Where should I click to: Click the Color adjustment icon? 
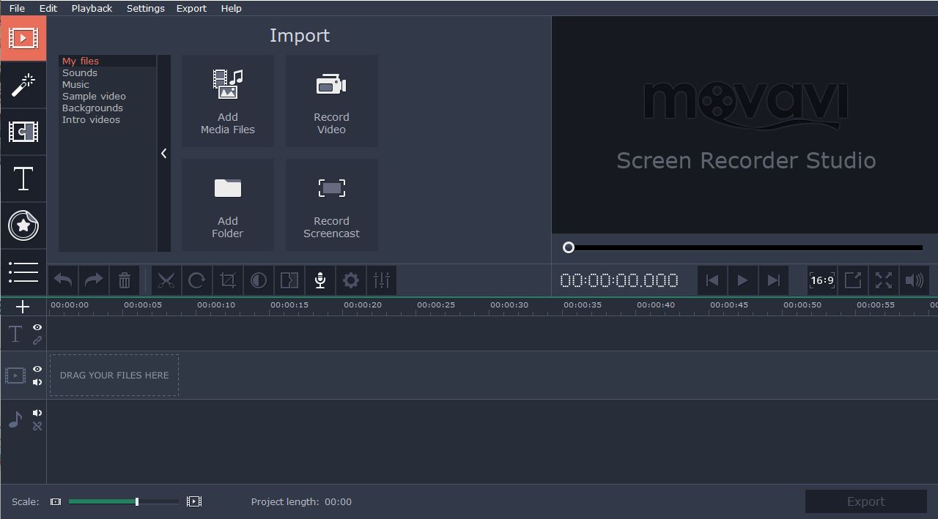pyautogui.click(x=258, y=280)
